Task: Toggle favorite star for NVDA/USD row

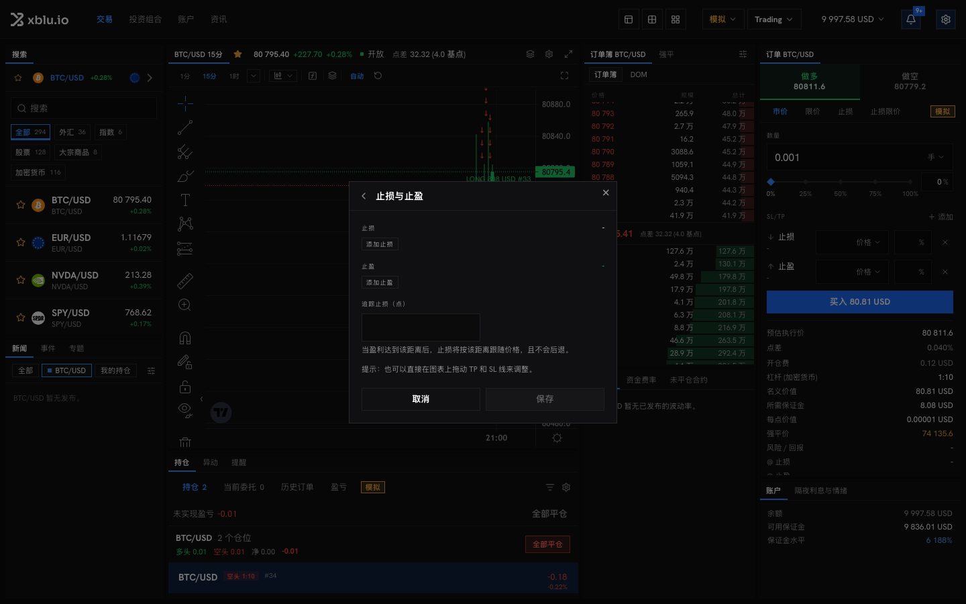Action: click(x=21, y=280)
